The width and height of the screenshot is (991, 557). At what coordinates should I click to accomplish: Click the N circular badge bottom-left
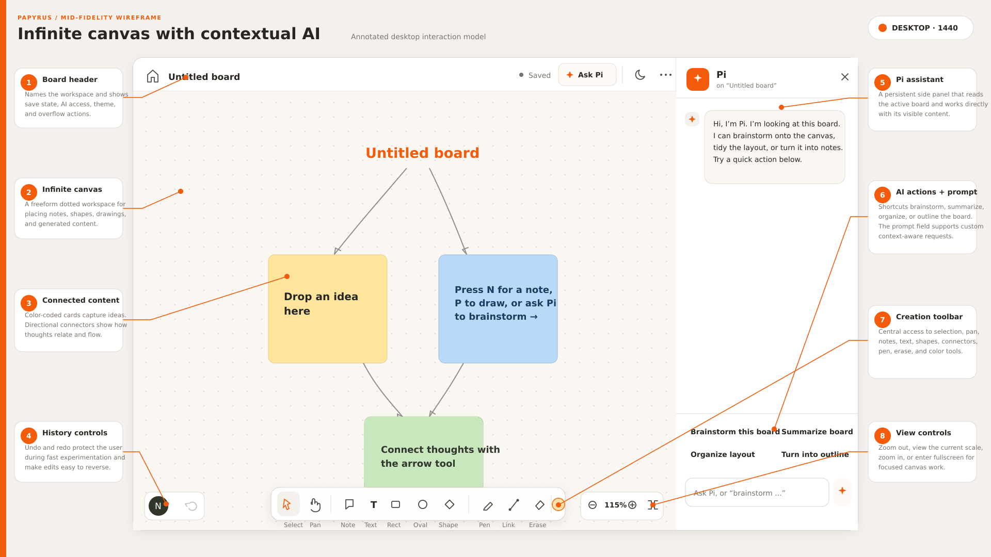tap(158, 506)
